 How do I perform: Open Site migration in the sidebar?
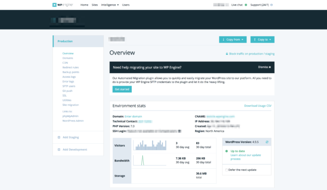click(x=71, y=105)
